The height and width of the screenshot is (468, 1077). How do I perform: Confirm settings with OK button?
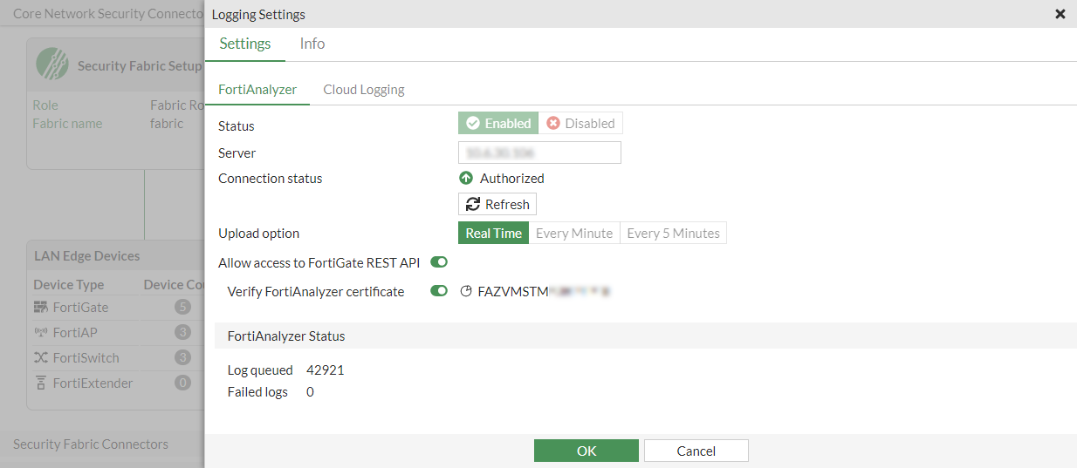coord(587,451)
